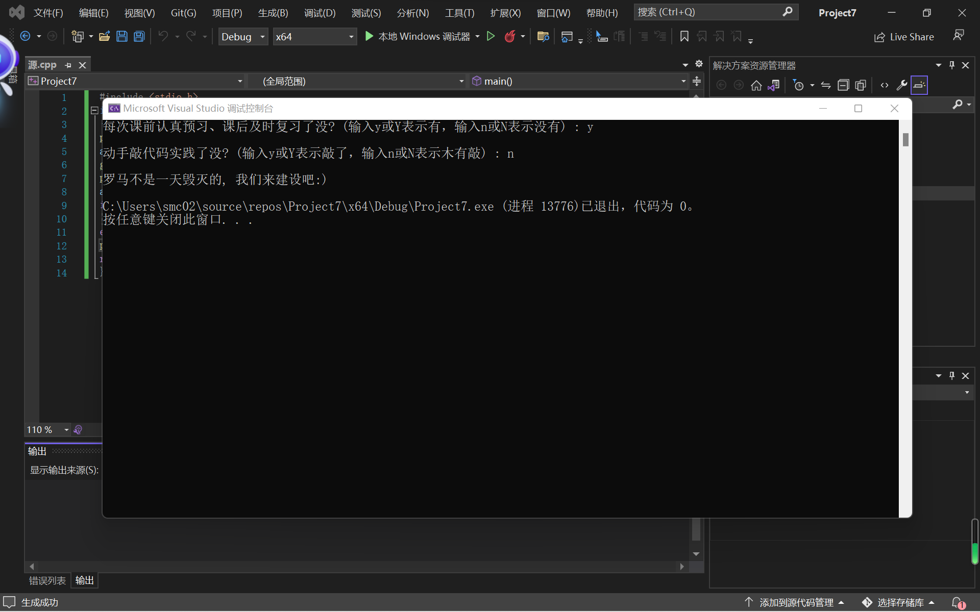Click the debug console vertical scrollbar thumb
980x612 pixels.
click(905, 139)
